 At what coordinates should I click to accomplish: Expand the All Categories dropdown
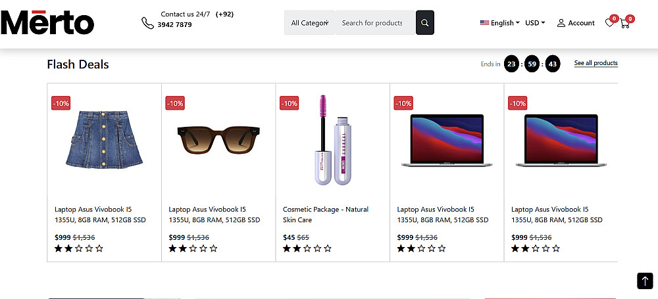coord(309,23)
